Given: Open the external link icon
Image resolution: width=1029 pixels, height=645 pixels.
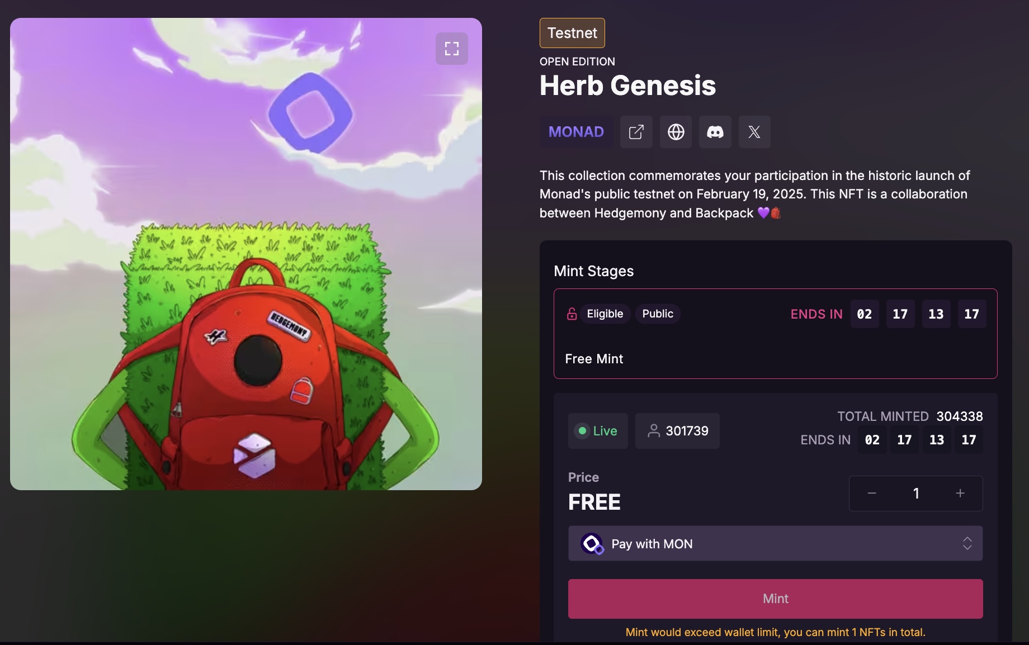Looking at the screenshot, I should point(636,132).
